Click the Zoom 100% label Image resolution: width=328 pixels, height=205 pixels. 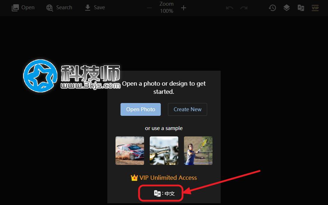point(166,7)
